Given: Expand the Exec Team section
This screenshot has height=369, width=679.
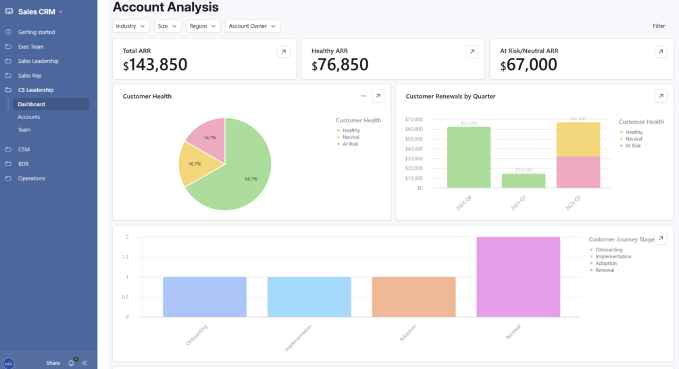Looking at the screenshot, I should [x=31, y=47].
